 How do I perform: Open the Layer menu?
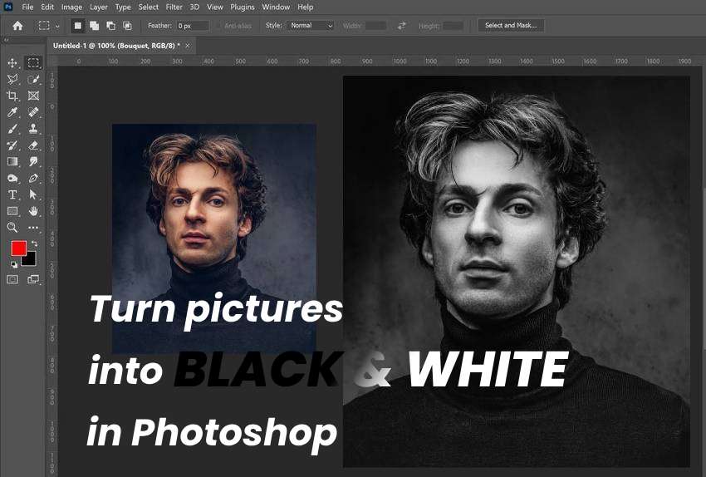98,7
